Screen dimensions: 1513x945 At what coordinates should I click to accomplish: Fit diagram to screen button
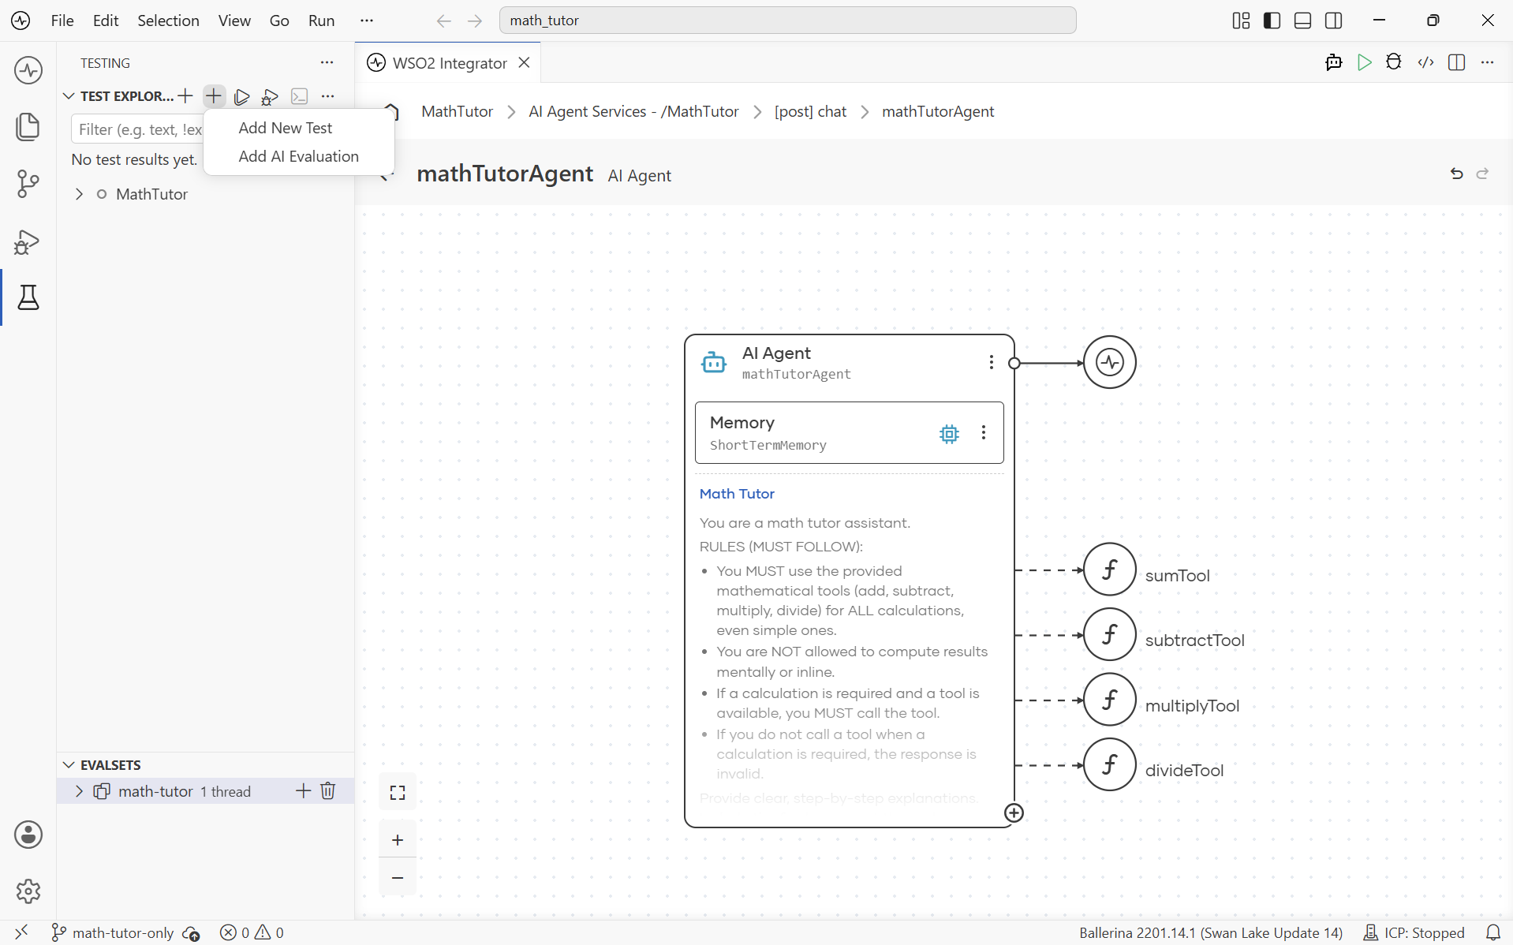(398, 793)
